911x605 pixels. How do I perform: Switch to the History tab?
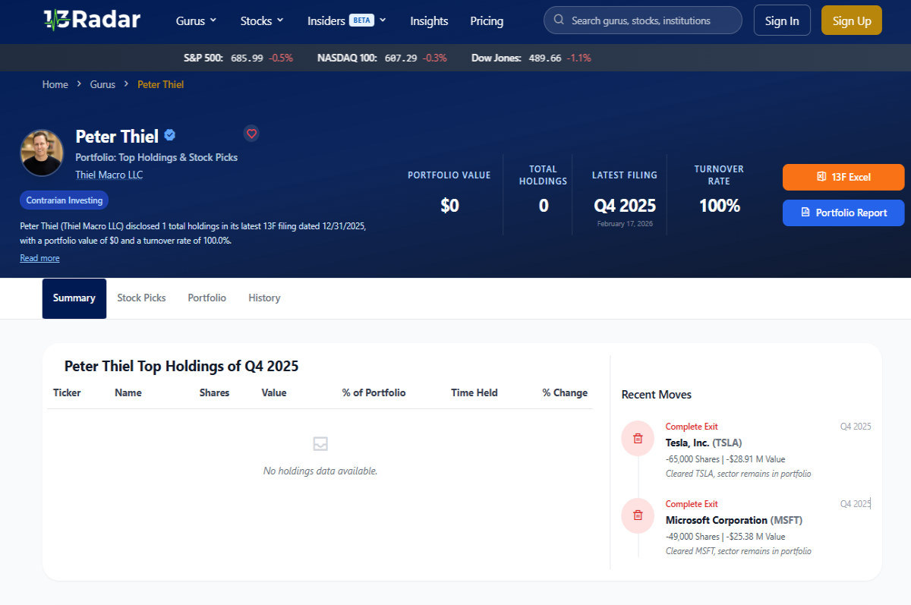264,298
